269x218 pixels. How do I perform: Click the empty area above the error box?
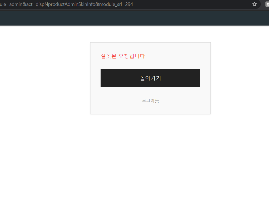pyautogui.click(x=150, y=34)
